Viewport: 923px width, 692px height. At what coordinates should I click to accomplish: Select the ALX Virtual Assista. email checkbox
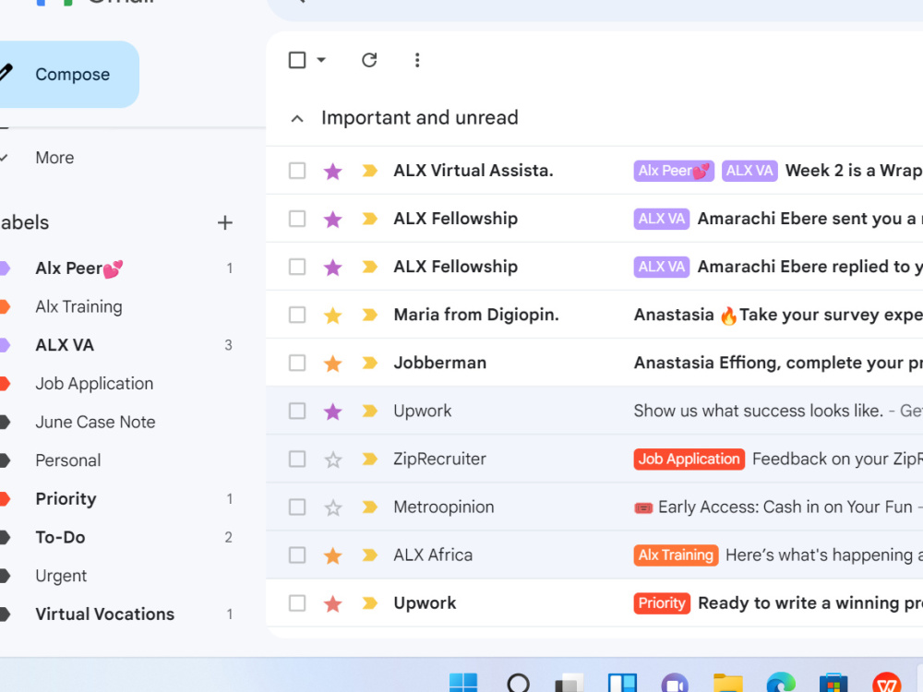point(297,171)
